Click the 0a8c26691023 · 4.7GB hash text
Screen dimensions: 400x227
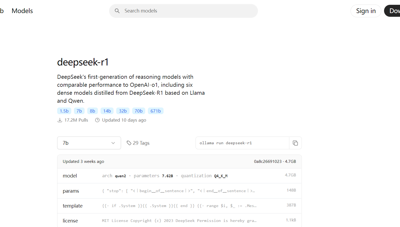[275, 162]
